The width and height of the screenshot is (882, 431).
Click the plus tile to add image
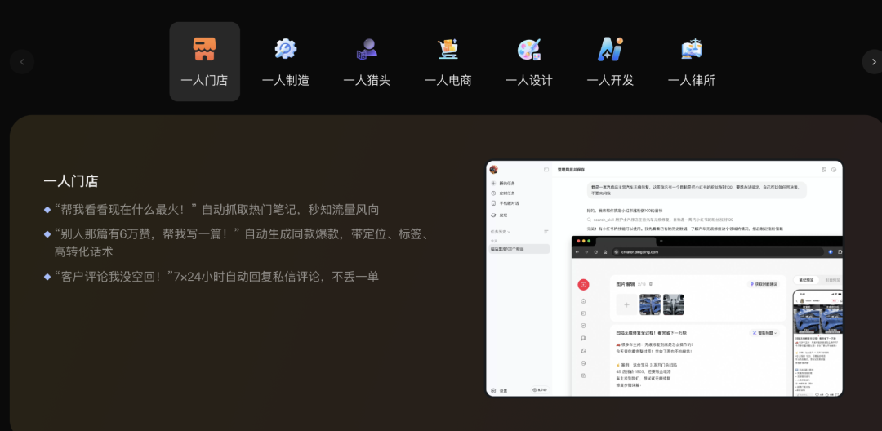(626, 304)
